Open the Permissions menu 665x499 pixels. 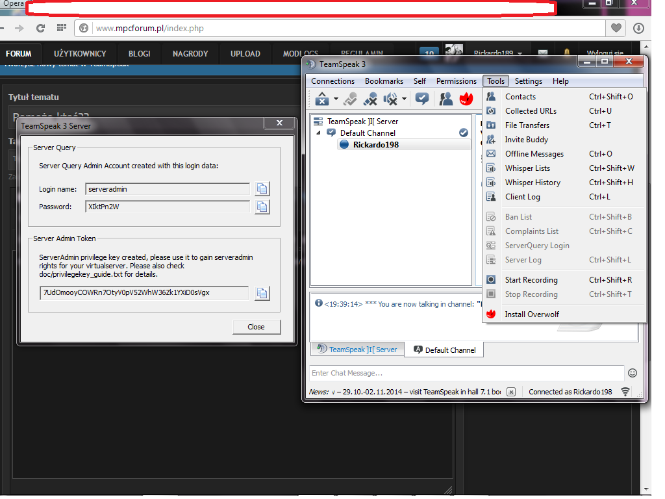point(457,81)
